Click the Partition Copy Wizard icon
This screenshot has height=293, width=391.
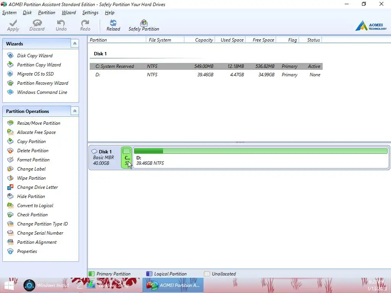point(10,64)
